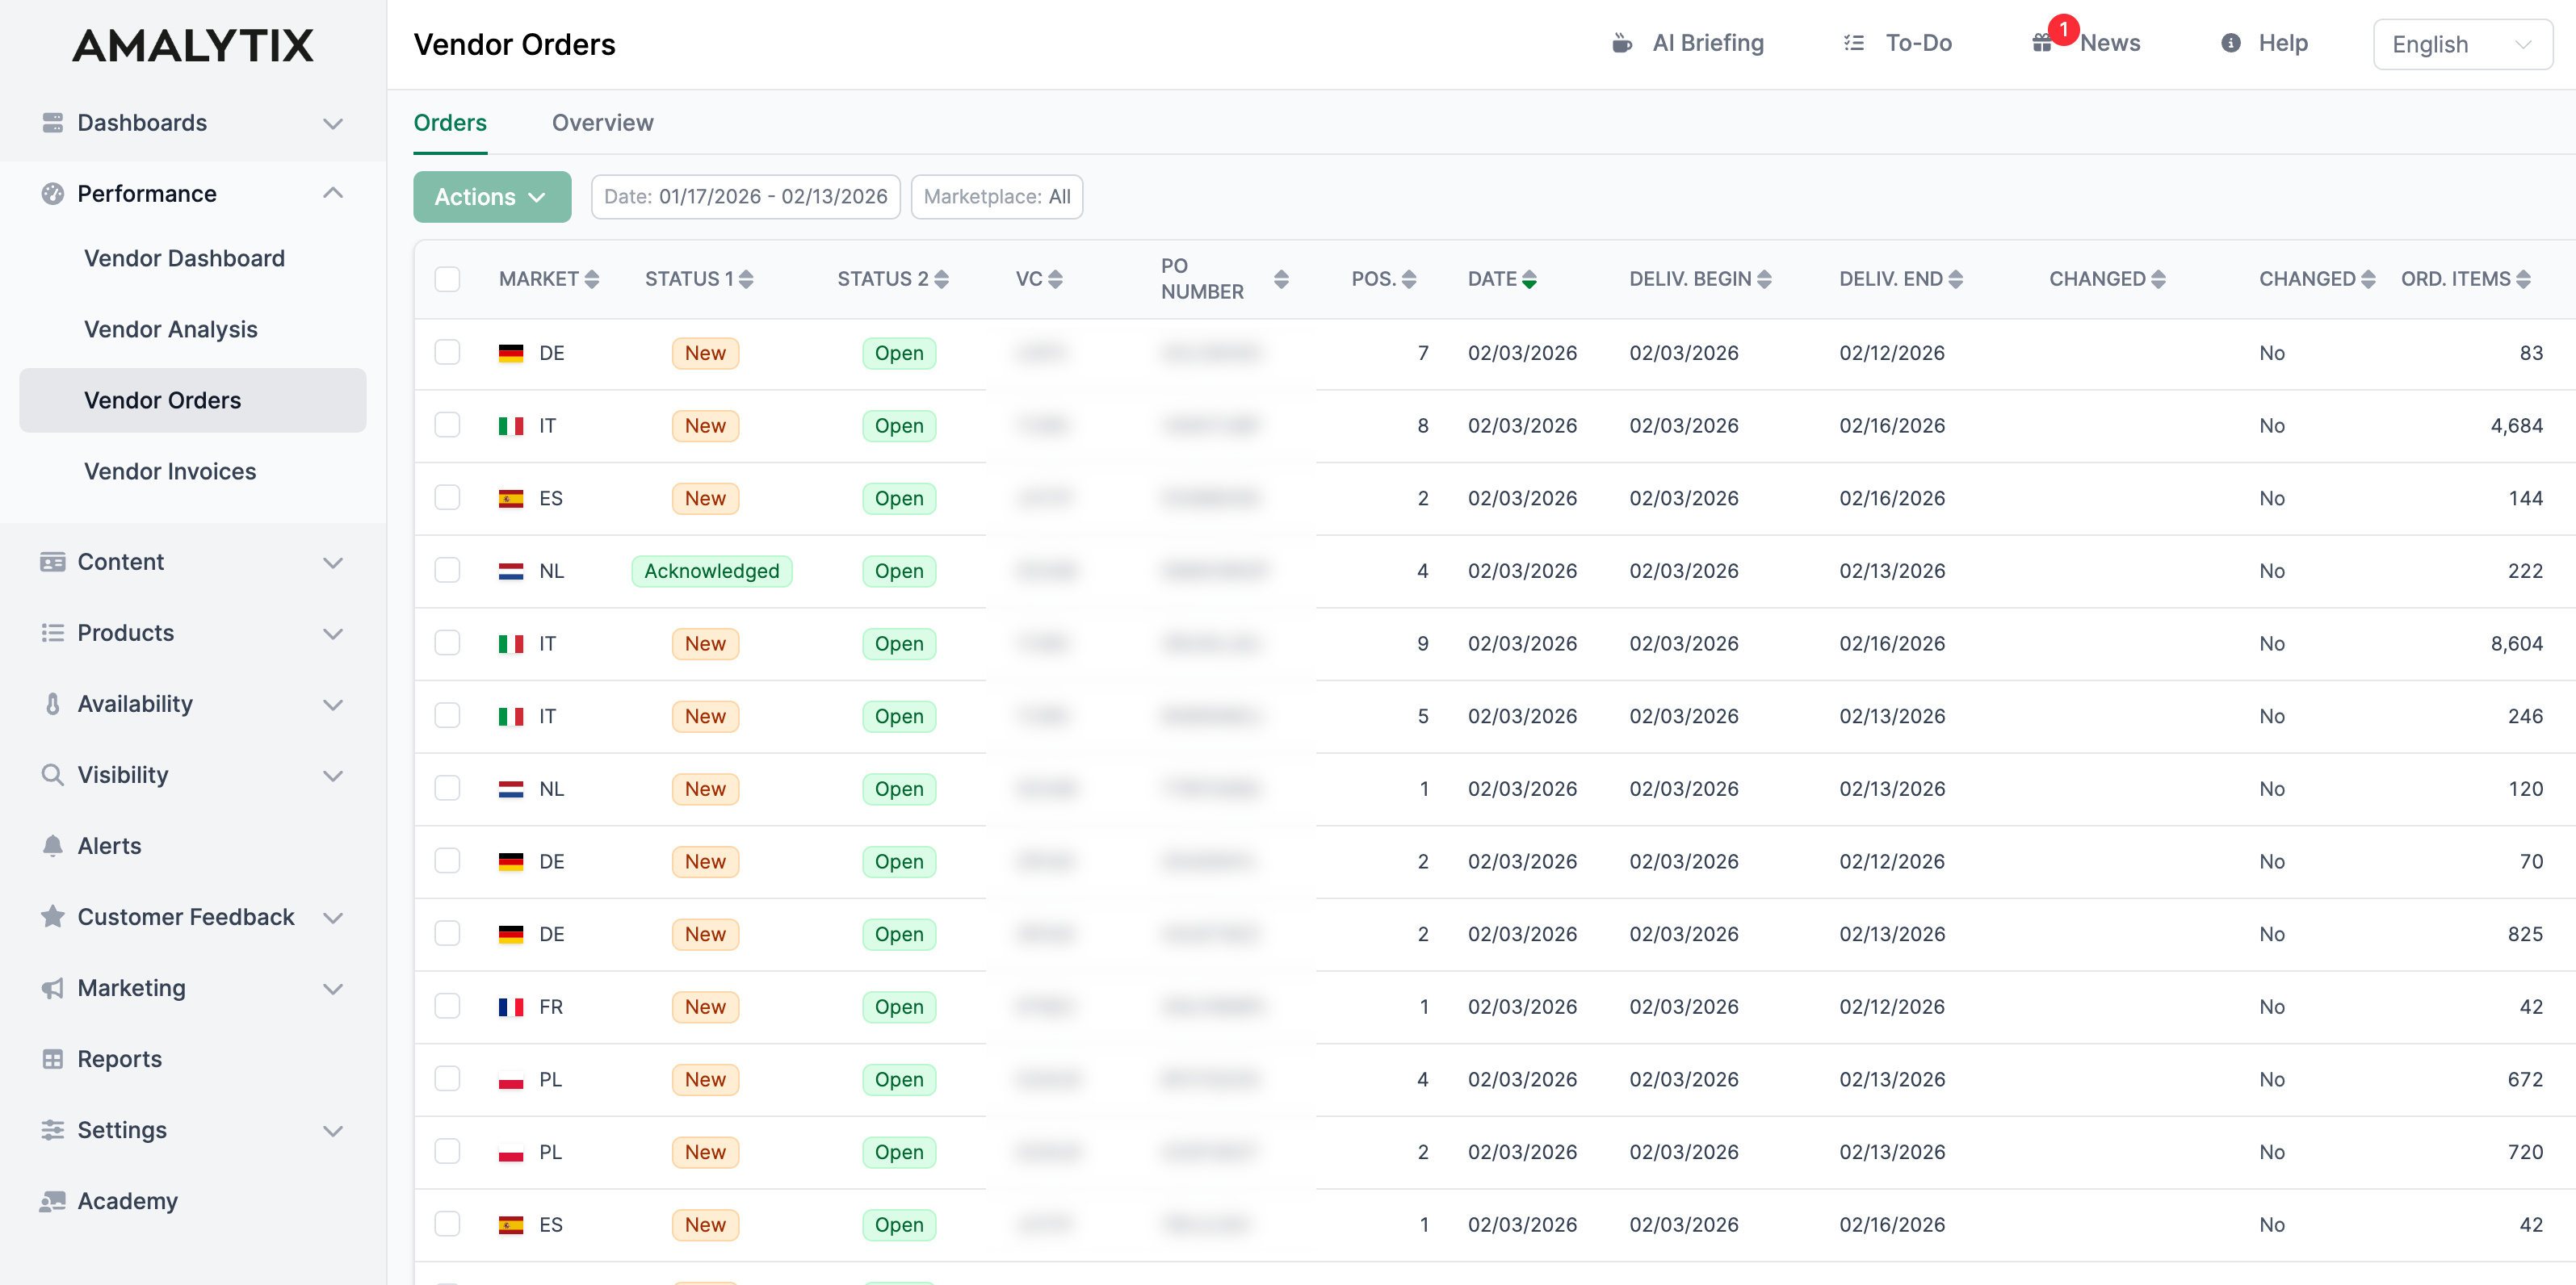
Task: Collapse the Performance section
Action: tap(333, 193)
